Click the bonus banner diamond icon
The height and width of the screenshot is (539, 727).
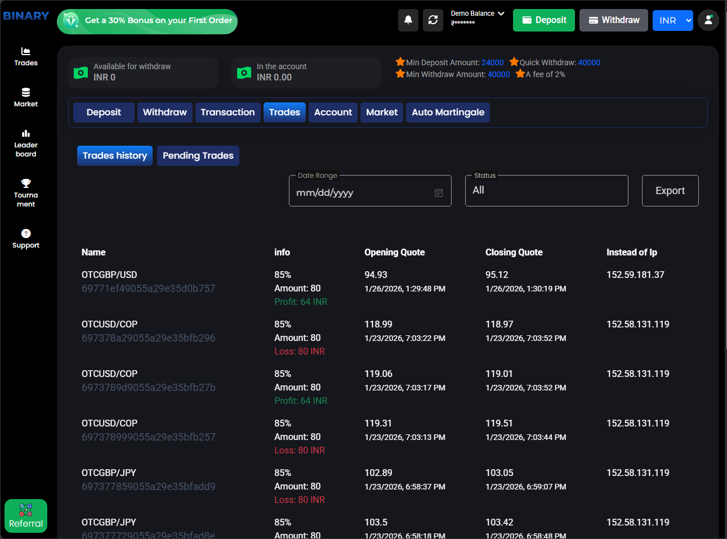point(71,21)
